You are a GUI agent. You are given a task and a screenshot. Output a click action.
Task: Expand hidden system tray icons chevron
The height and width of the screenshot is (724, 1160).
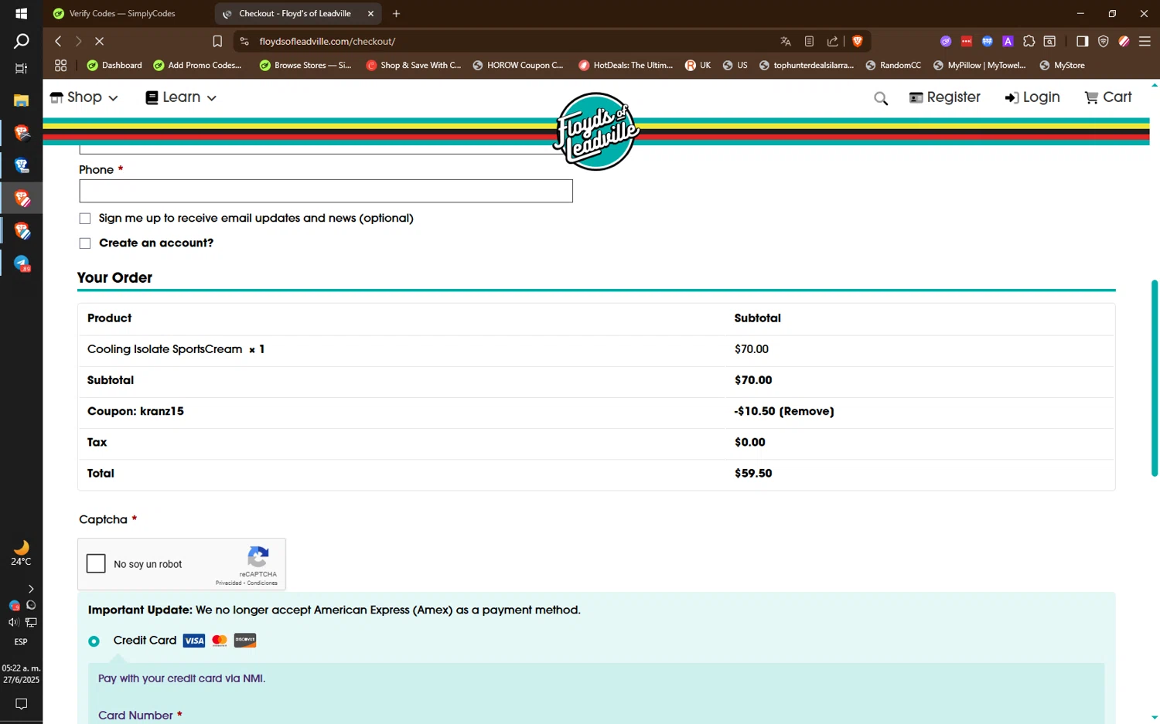pos(30,589)
